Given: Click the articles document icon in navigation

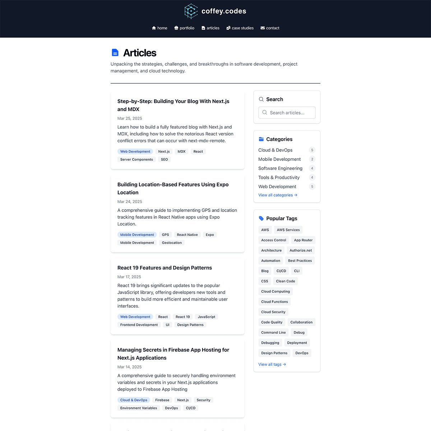Looking at the screenshot, I should coord(203,28).
